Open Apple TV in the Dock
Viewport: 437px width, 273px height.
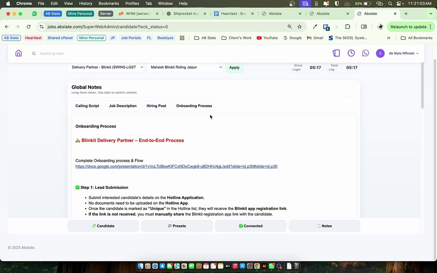tap(228, 266)
